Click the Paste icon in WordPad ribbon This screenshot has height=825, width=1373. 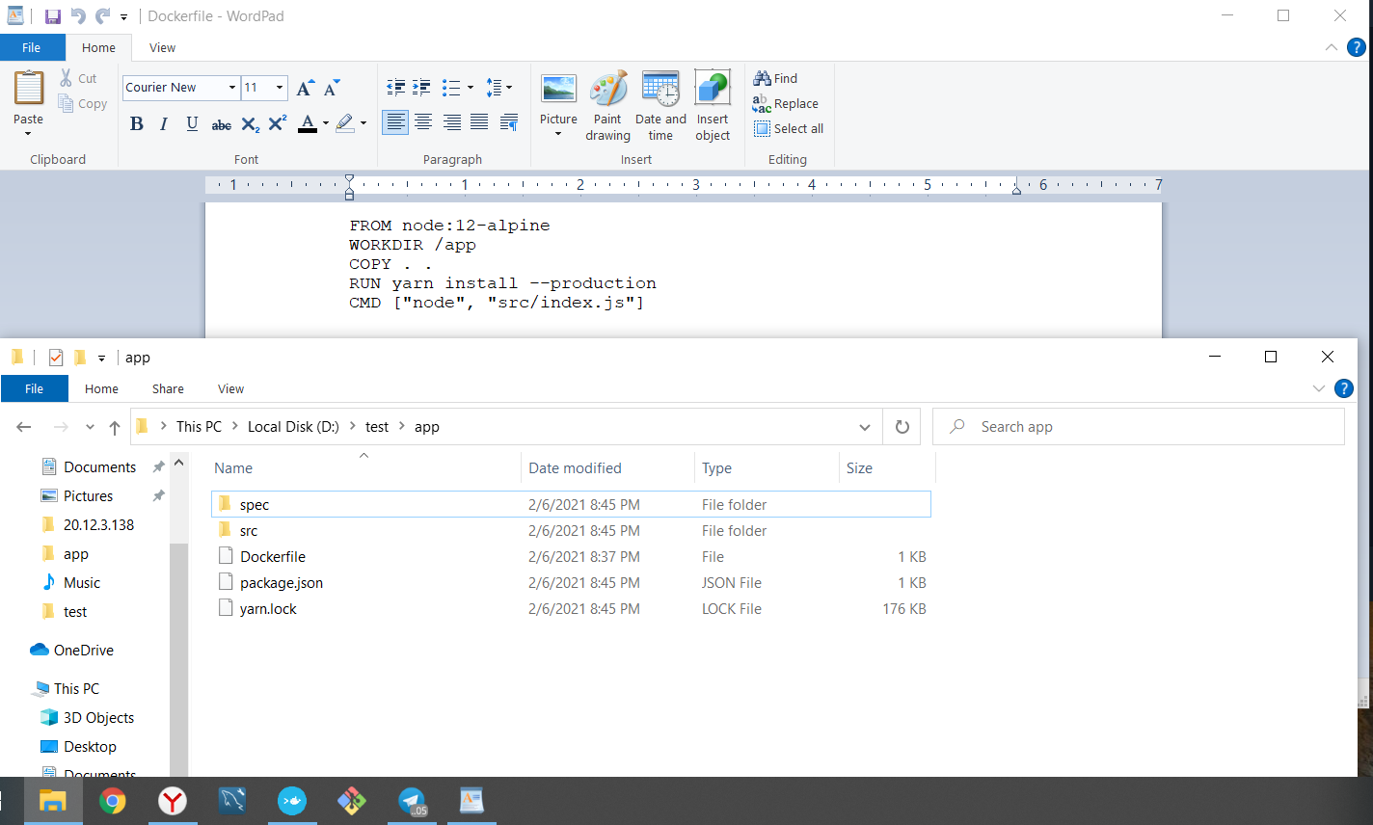[29, 89]
